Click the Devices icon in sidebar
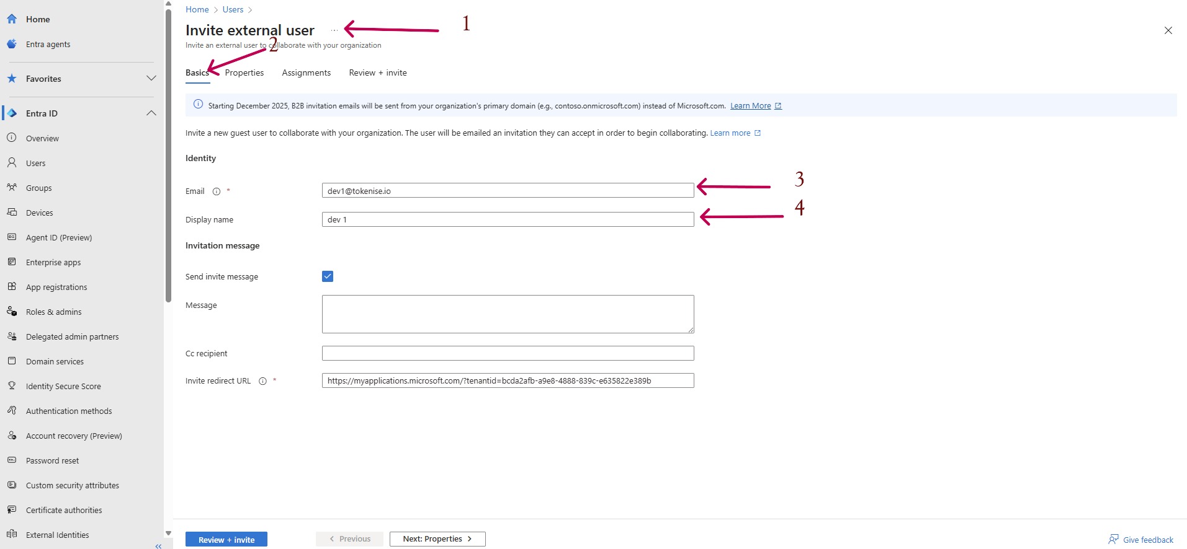 click(x=12, y=213)
